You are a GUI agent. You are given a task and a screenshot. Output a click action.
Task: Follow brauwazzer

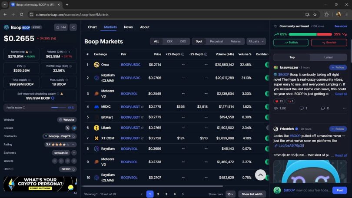338,67
